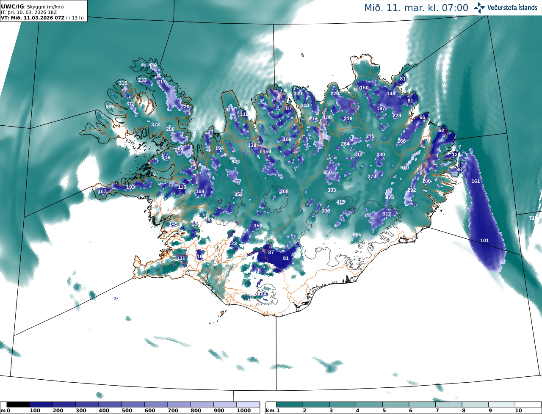Screen dimensions: 542x414
Task: Click the visibility value 510 on the map
Action: 404,168
